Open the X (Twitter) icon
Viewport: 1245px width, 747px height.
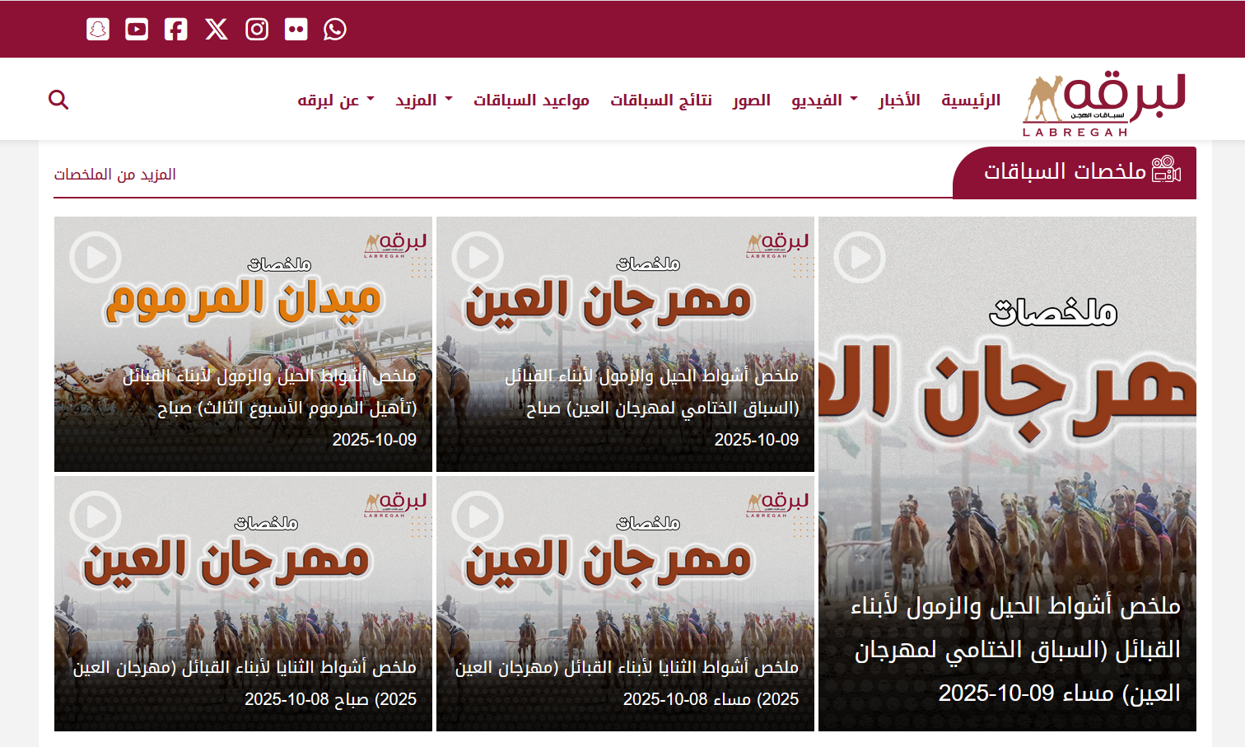[x=217, y=30]
